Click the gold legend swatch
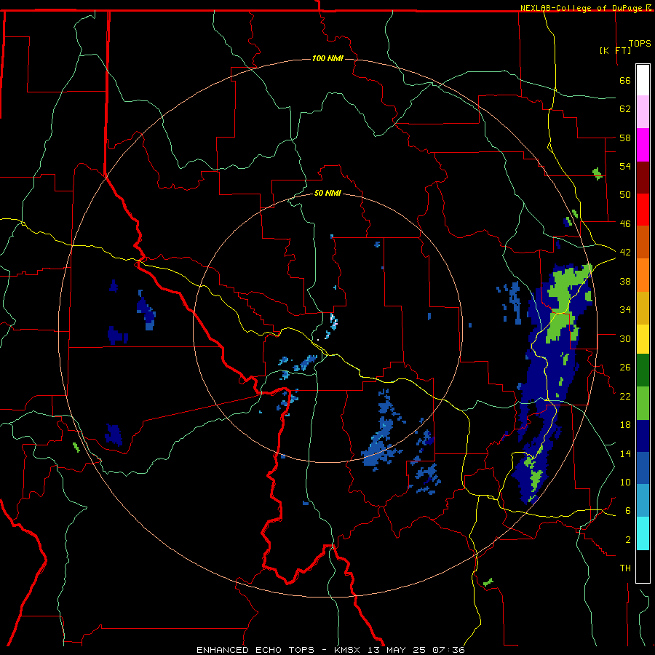The image size is (655, 655). [x=643, y=308]
